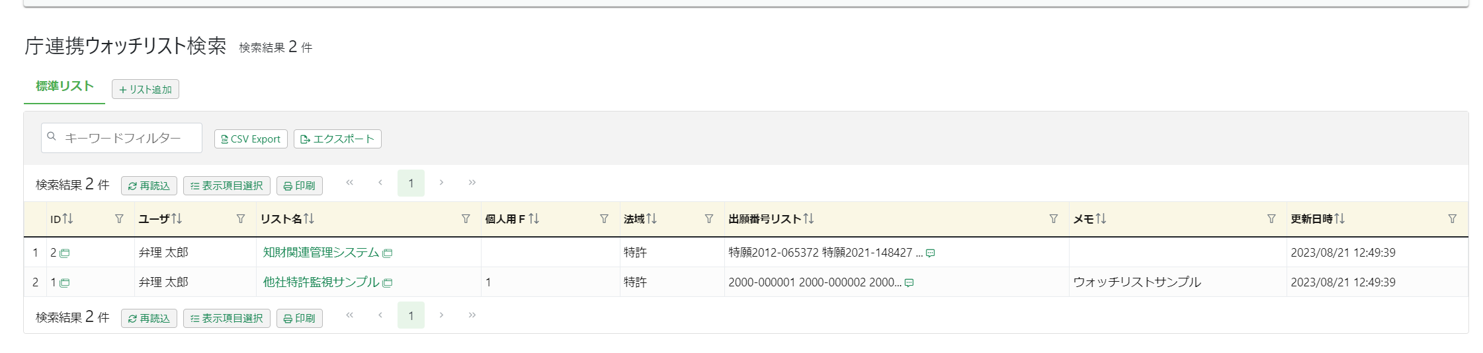The height and width of the screenshot is (353, 1483).
Task: Open filter dropdown for メモ column
Action: coord(1271,219)
